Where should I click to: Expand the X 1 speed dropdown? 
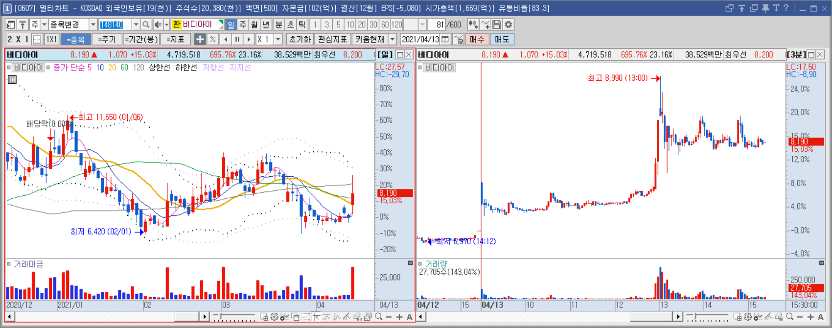[278, 39]
